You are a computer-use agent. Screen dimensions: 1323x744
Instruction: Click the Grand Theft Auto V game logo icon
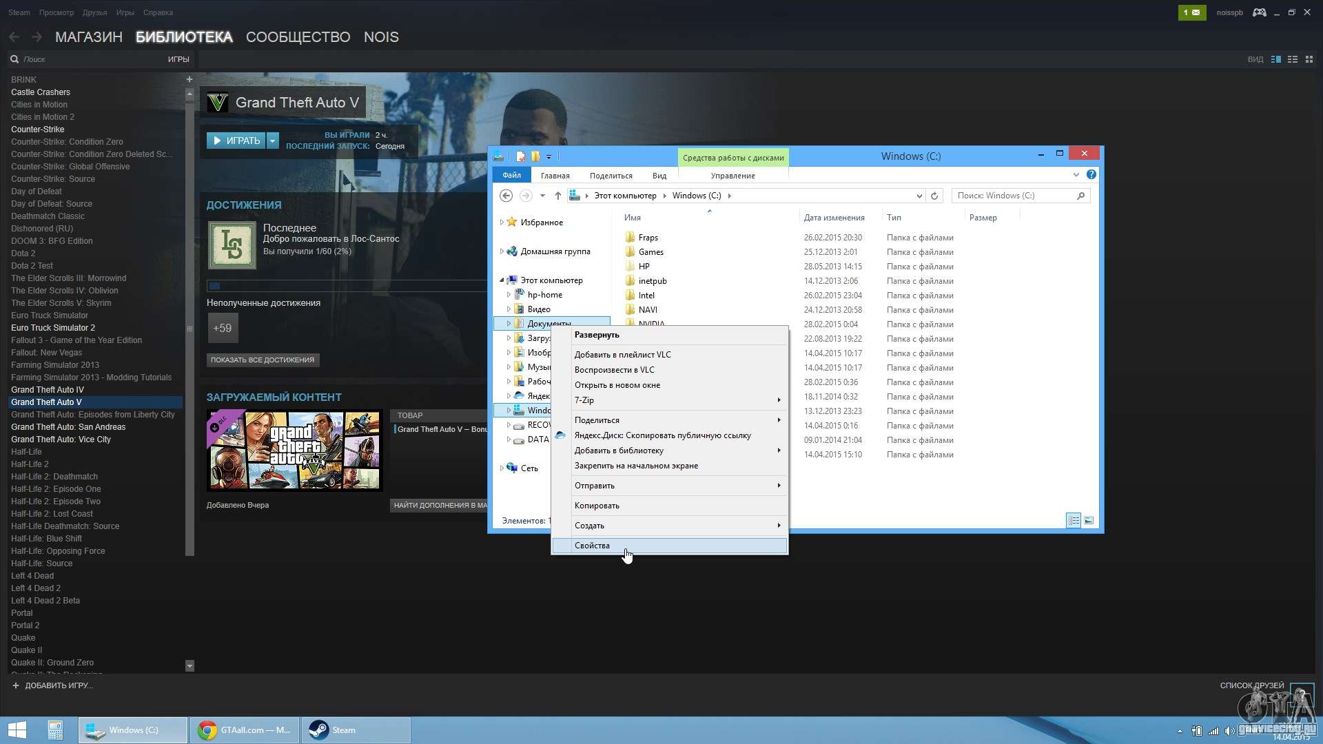tap(218, 103)
